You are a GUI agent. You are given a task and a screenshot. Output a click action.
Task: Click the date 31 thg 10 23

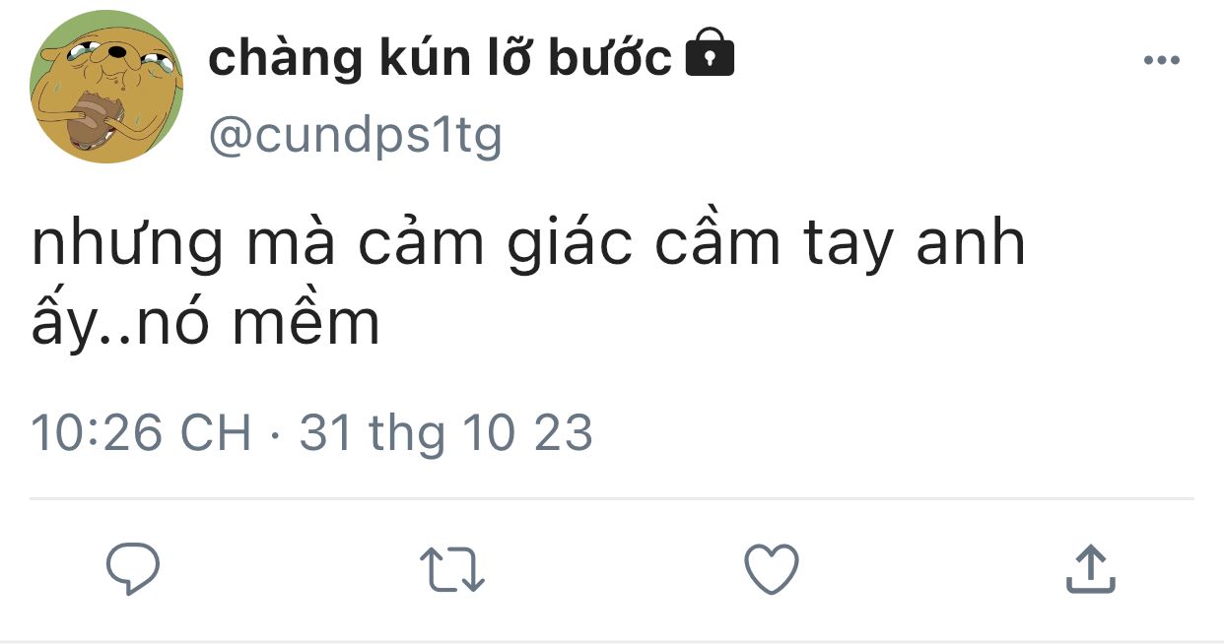point(446,433)
